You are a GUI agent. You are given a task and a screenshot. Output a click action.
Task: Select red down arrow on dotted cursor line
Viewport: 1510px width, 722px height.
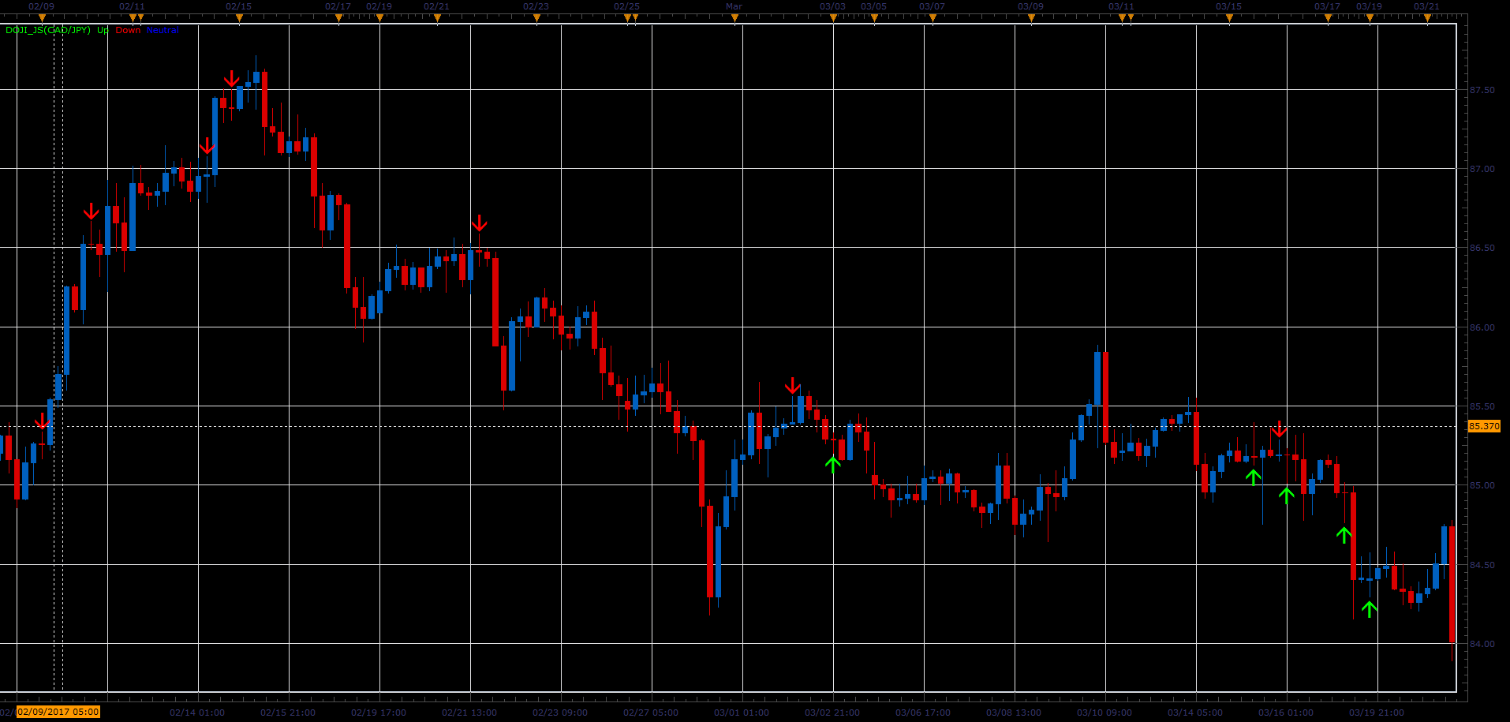coord(43,421)
